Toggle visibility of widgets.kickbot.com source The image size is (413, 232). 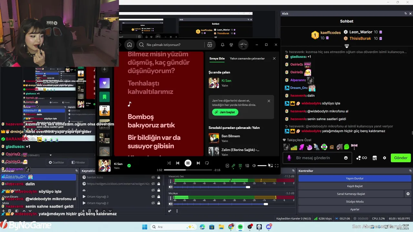click(x=153, y=184)
